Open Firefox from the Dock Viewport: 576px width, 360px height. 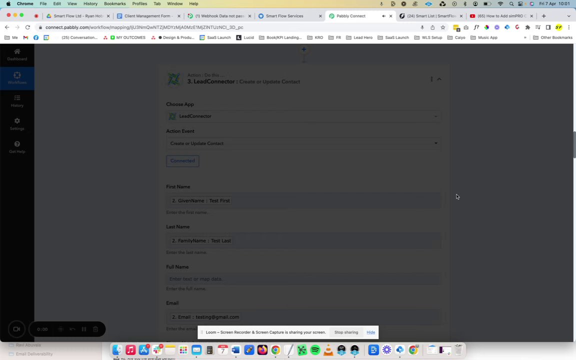[x=262, y=349]
